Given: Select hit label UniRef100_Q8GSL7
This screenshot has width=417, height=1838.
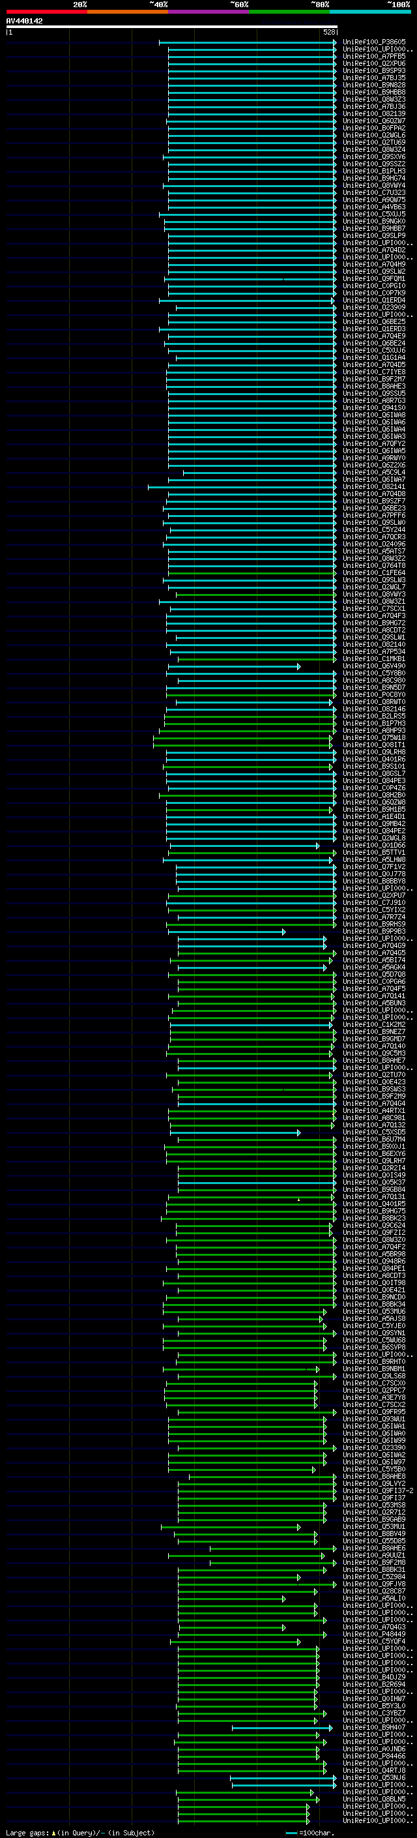Looking at the screenshot, I should click(x=374, y=773).
